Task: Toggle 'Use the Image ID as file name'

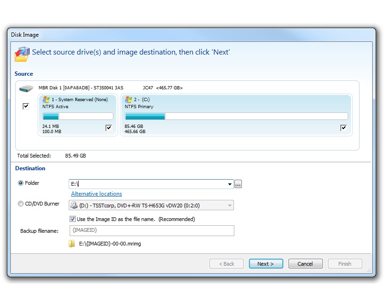Action: pyautogui.click(x=72, y=219)
